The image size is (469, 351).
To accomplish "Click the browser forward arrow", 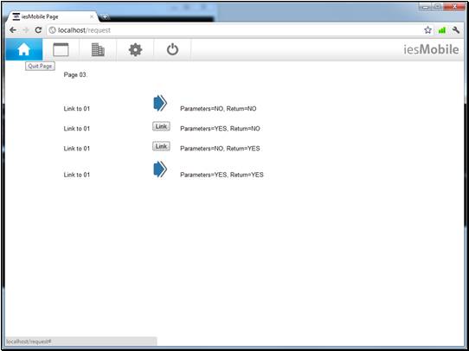I will (26, 30).
